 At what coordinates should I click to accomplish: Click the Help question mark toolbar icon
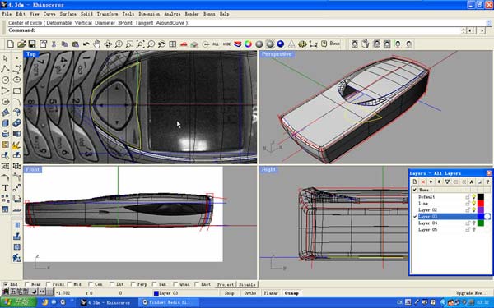pyautogui.click(x=324, y=44)
